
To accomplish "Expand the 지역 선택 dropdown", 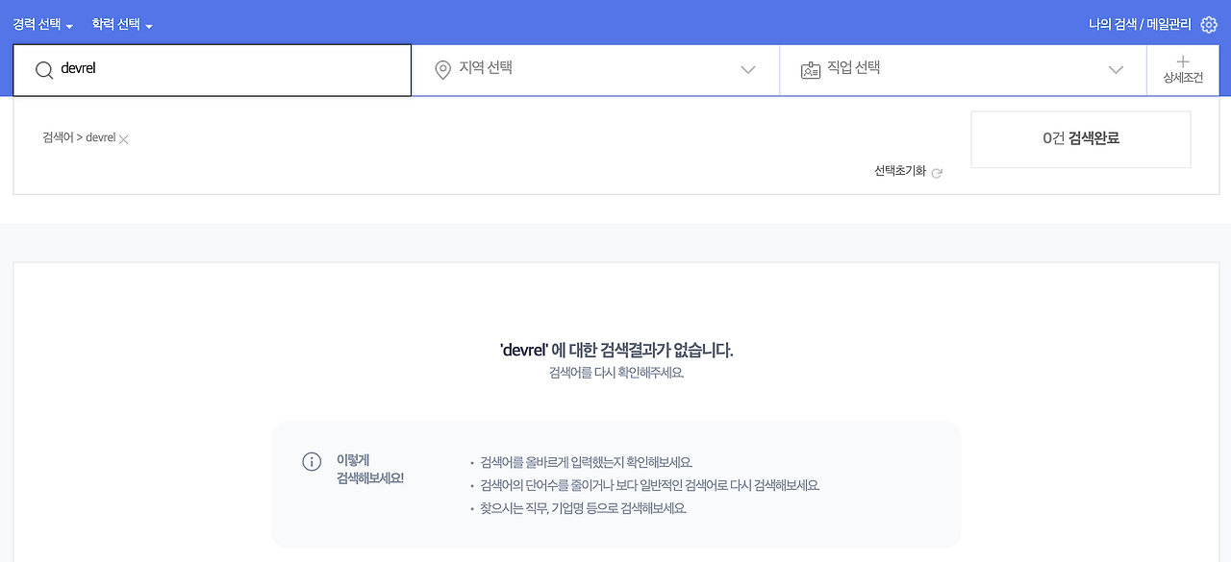I will (x=747, y=69).
